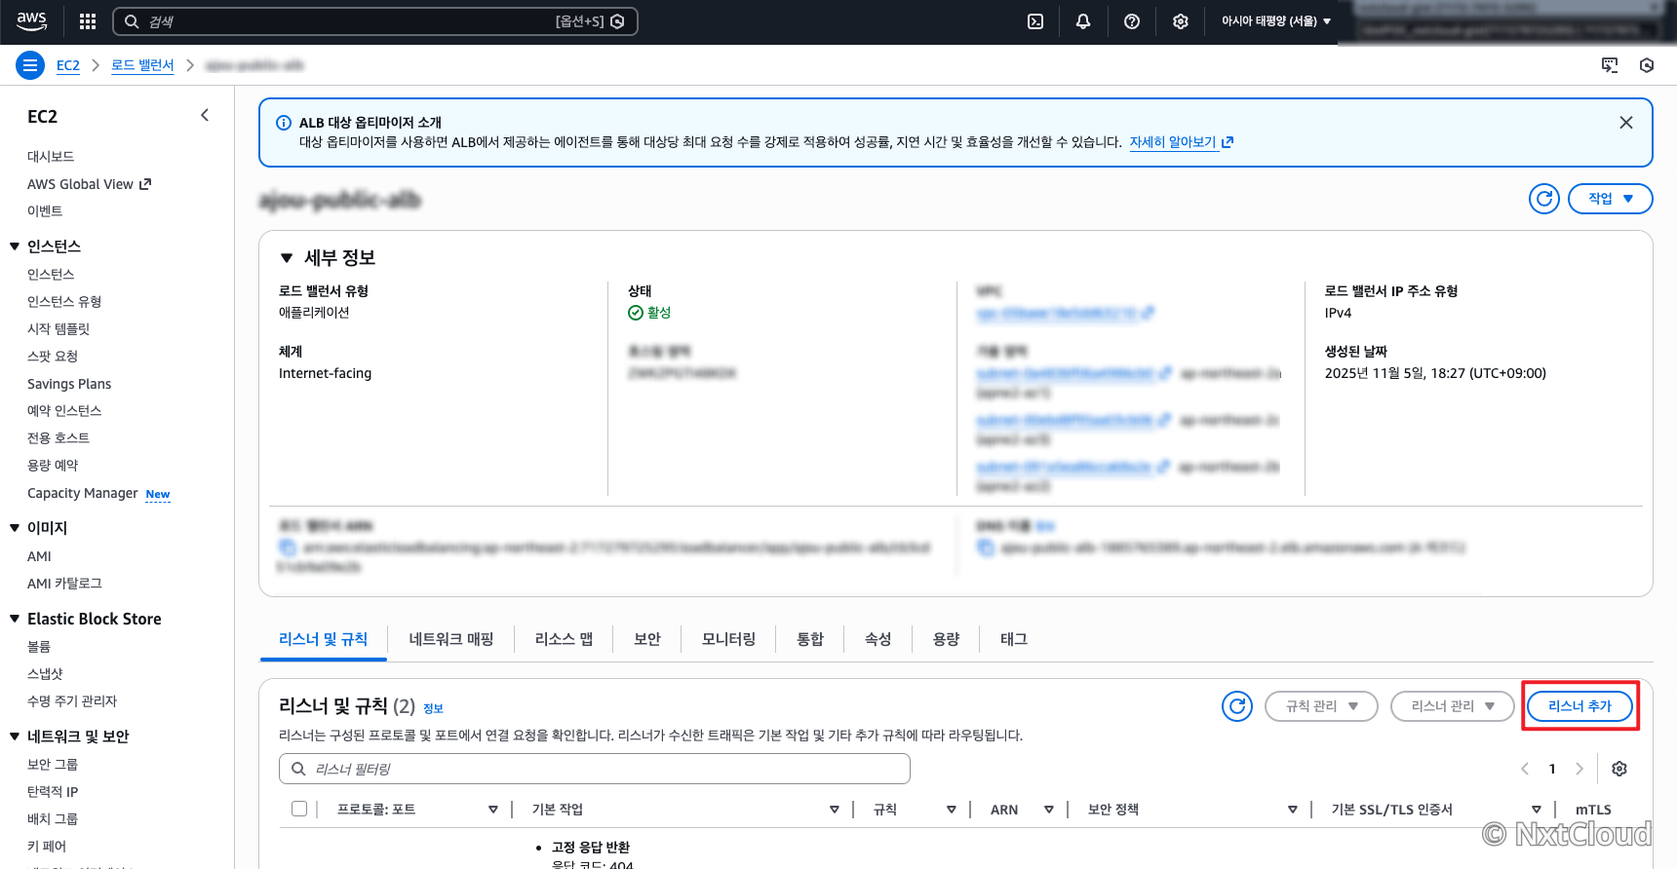
Task: Open the 규칙 관리 dropdown
Action: 1321,706
